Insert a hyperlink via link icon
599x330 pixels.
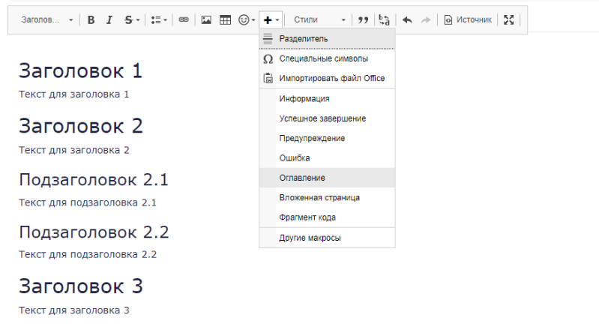click(x=184, y=20)
